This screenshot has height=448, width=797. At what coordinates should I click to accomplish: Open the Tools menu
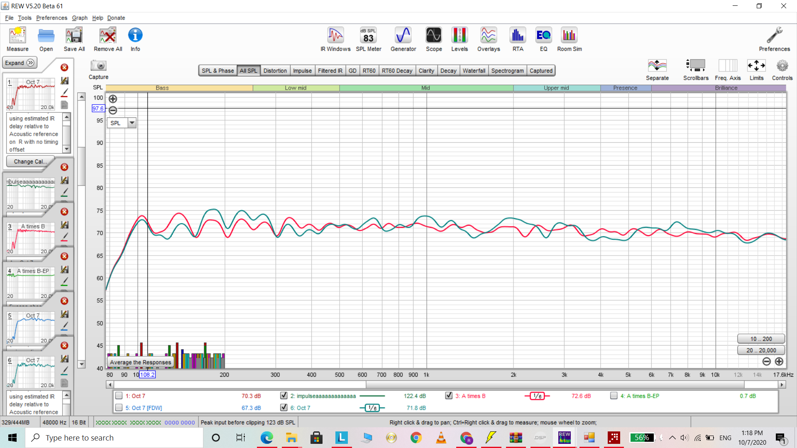[24, 18]
